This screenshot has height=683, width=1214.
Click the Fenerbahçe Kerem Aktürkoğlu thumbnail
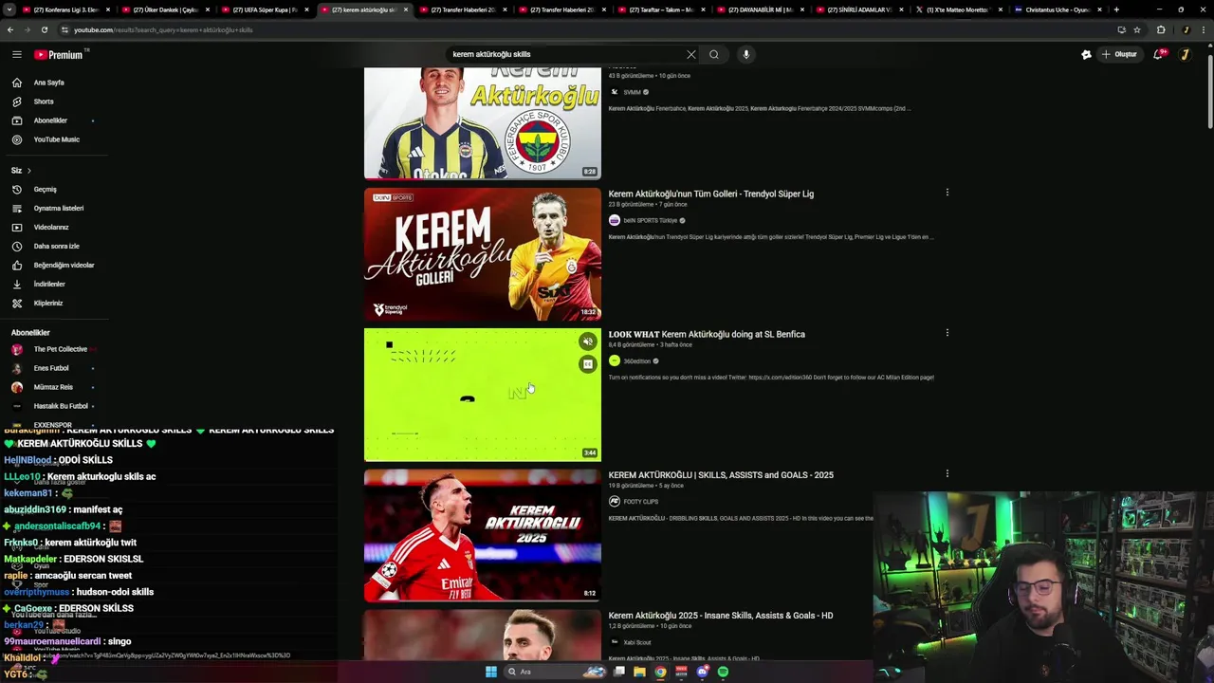(483, 123)
